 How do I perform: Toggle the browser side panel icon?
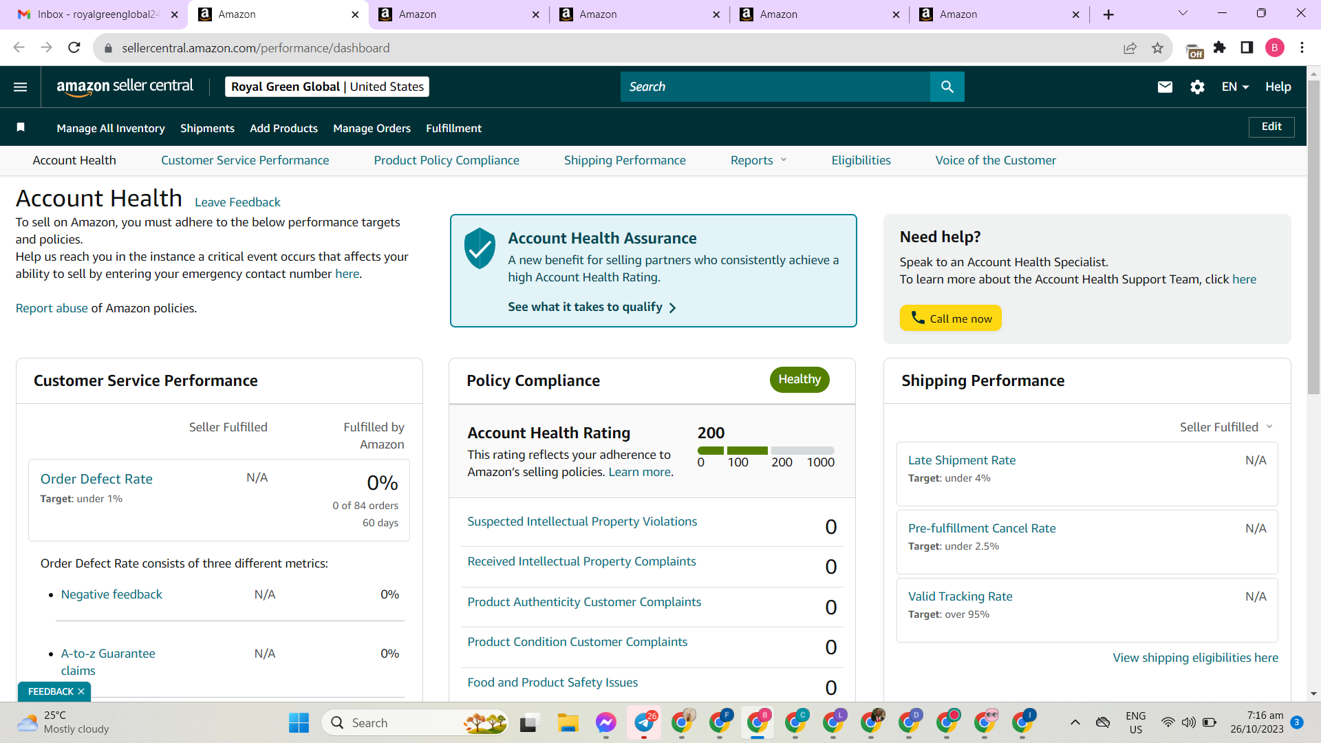pos(1247,47)
